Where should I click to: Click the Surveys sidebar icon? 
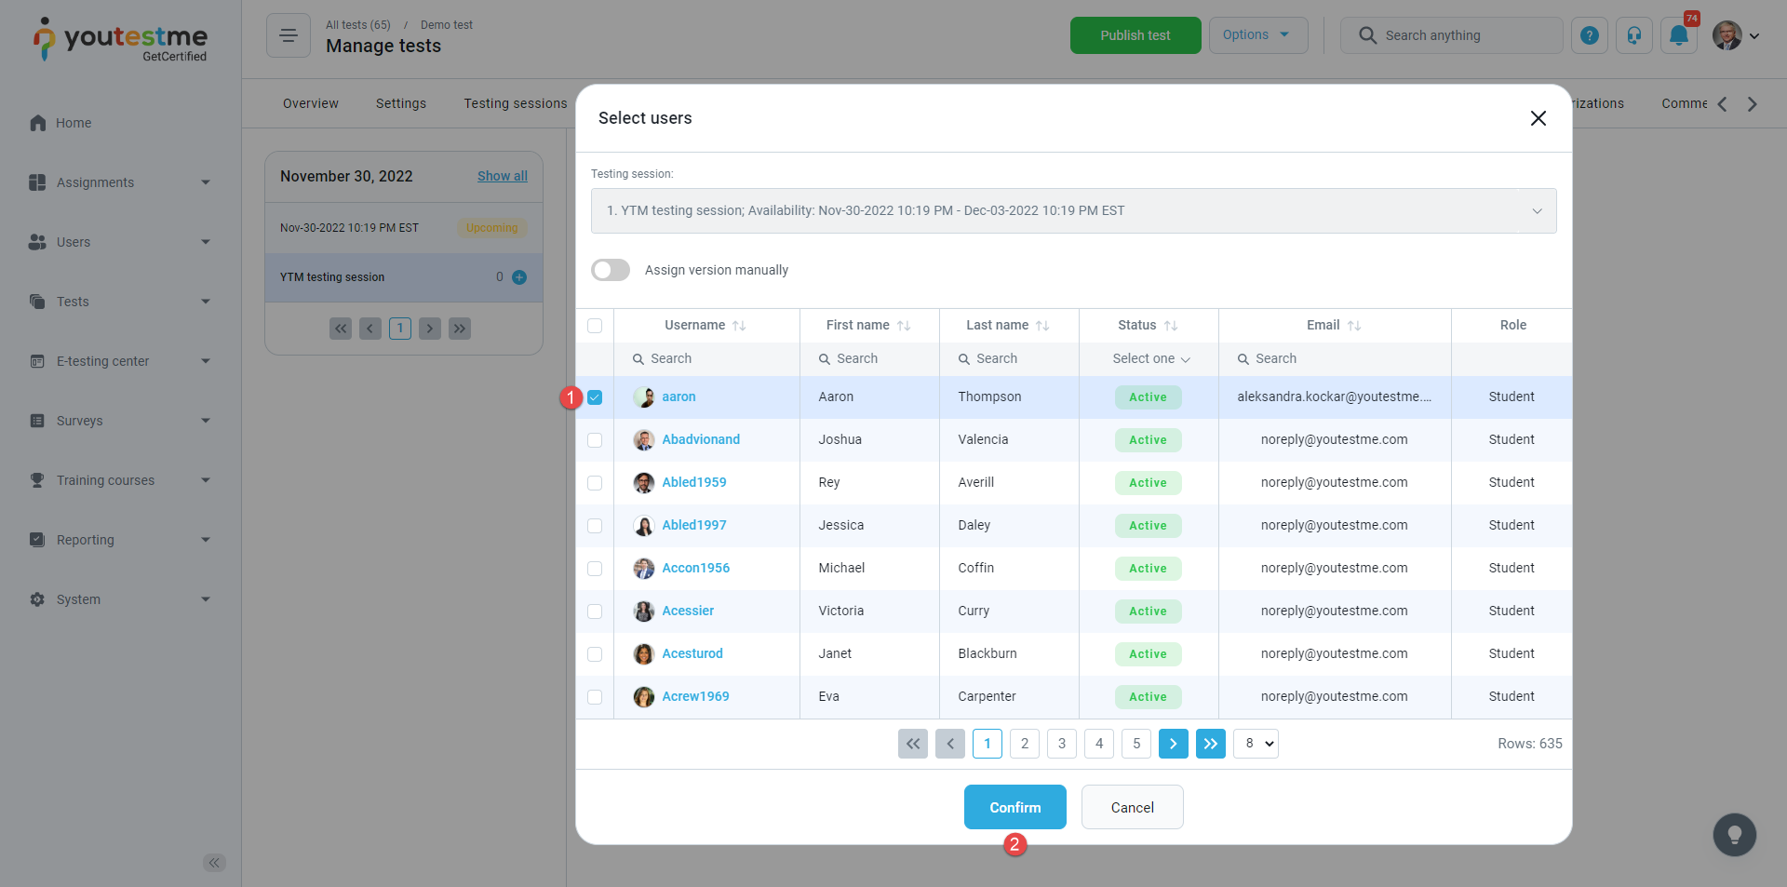point(37,421)
